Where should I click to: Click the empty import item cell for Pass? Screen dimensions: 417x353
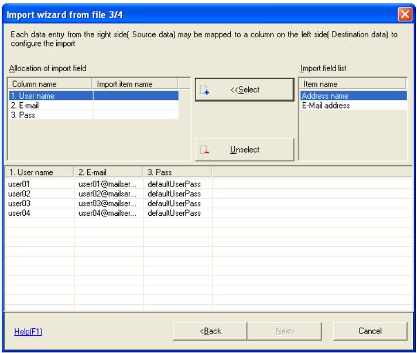pos(136,115)
